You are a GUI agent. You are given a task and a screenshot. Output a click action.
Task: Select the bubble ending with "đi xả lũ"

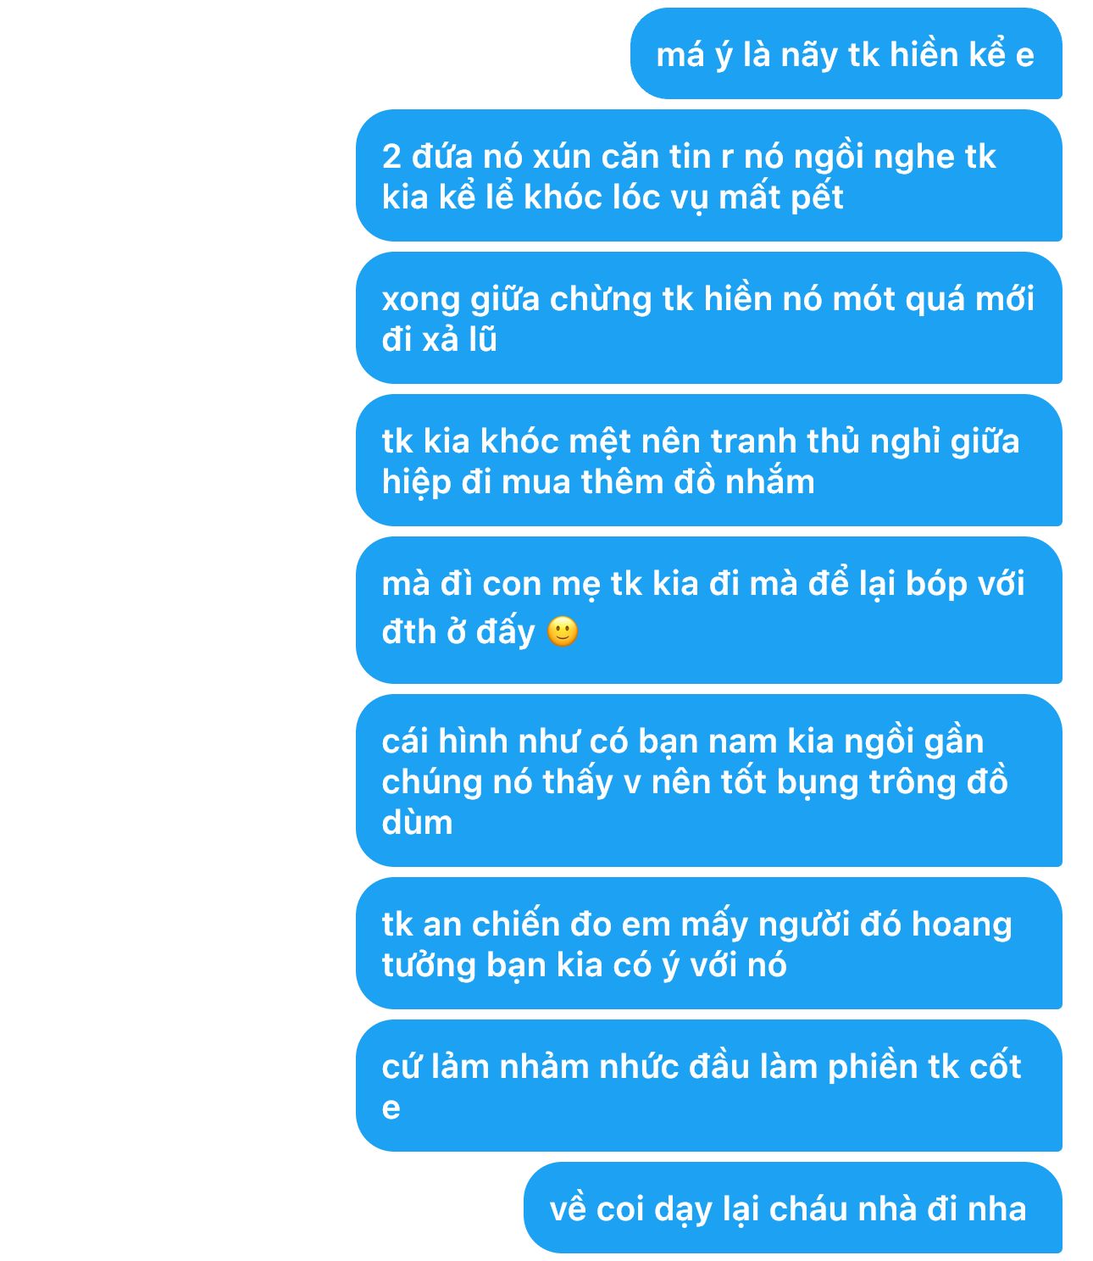(x=709, y=318)
